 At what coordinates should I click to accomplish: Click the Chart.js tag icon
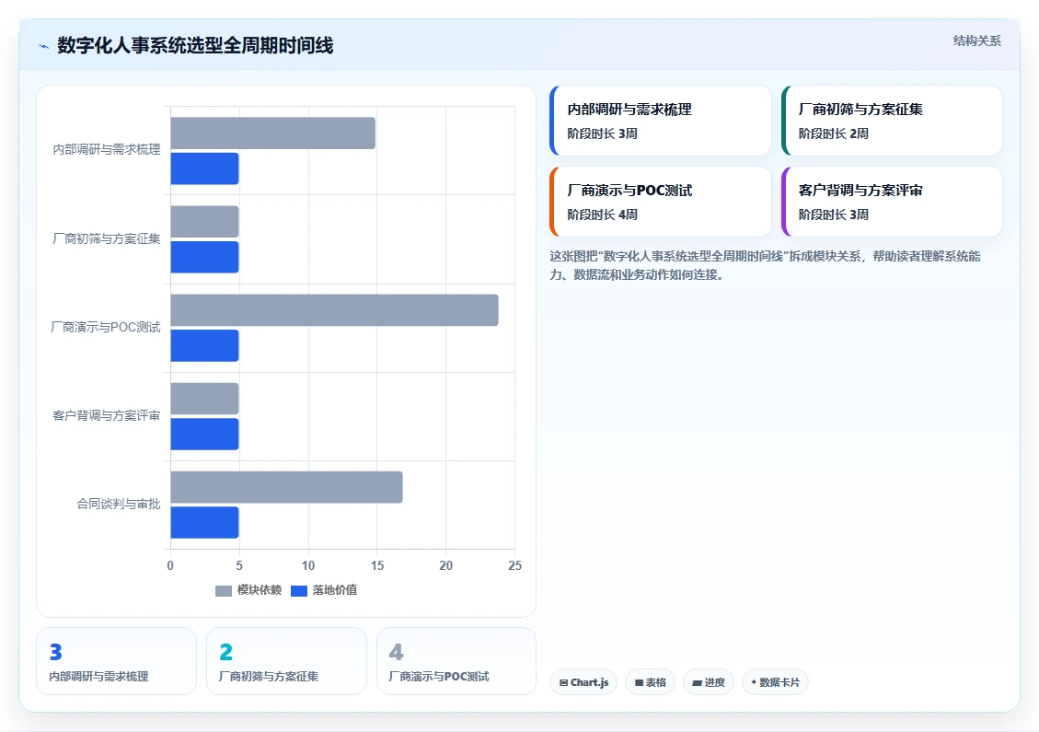pos(563,682)
